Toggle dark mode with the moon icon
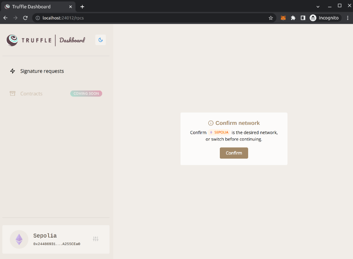Image resolution: width=353 pixels, height=259 pixels. pos(100,40)
